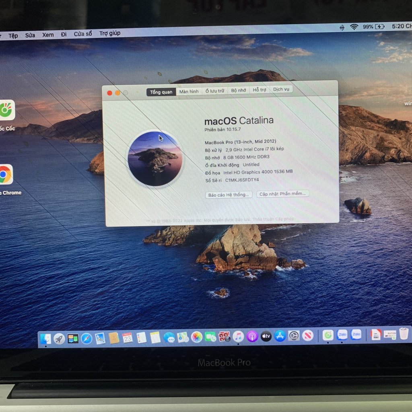Switch to the Bộ nhớ tab
This screenshot has width=412, height=412.
[x=239, y=90]
